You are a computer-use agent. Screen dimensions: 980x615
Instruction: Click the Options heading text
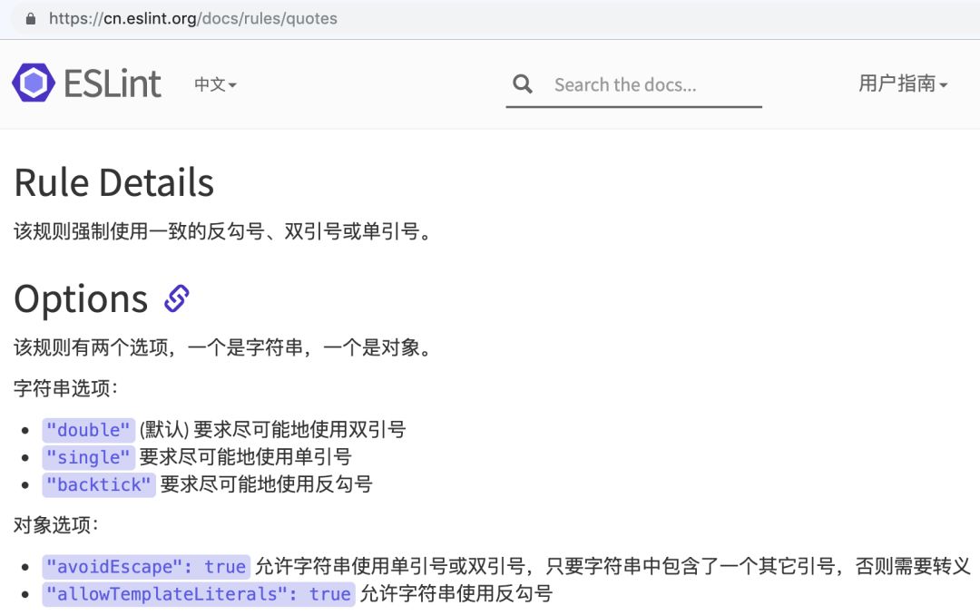click(82, 298)
